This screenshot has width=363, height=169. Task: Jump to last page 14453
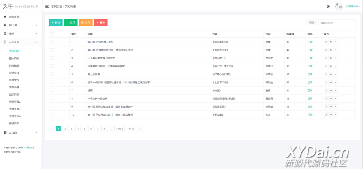(131, 129)
